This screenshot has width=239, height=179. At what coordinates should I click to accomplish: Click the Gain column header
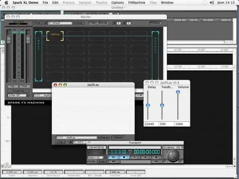click(x=188, y=20)
